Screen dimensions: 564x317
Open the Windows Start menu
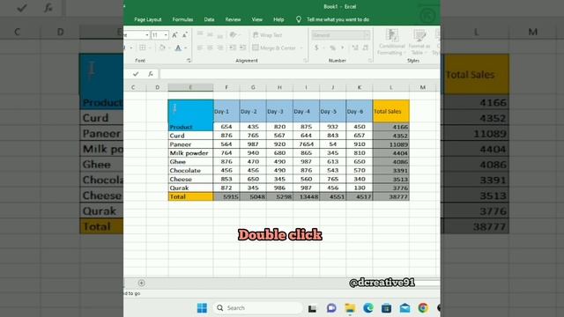pos(202,308)
